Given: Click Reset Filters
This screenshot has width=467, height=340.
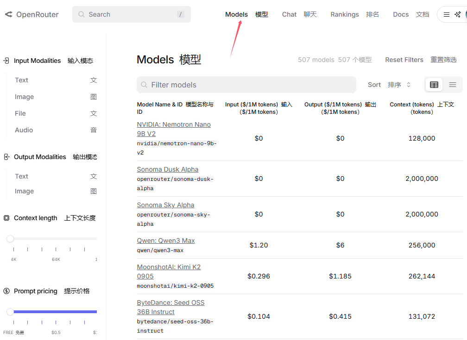Looking at the screenshot, I should tap(404, 60).
